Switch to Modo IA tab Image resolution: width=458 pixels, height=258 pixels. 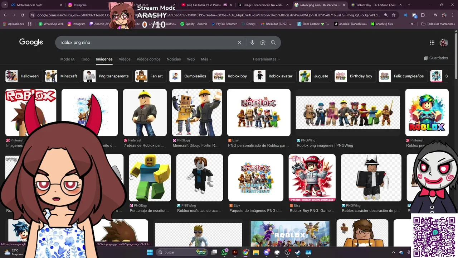point(68,59)
